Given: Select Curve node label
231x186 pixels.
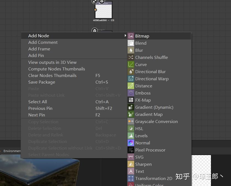Looking at the screenshot, I should click(141, 65).
